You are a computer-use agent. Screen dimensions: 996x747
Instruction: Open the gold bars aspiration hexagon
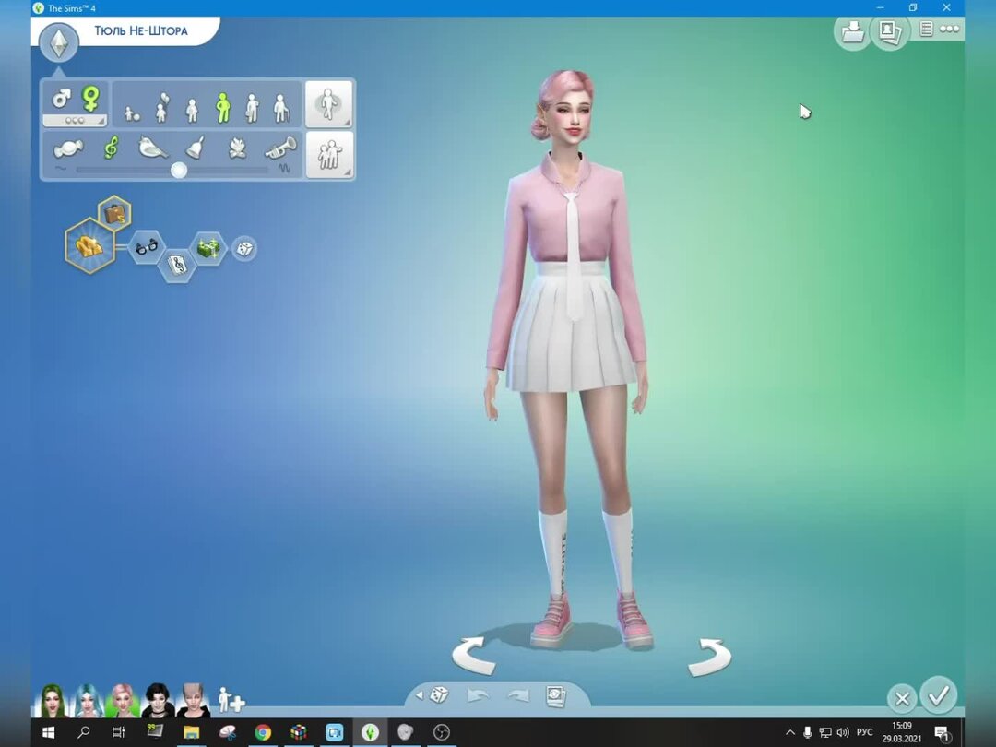click(89, 245)
